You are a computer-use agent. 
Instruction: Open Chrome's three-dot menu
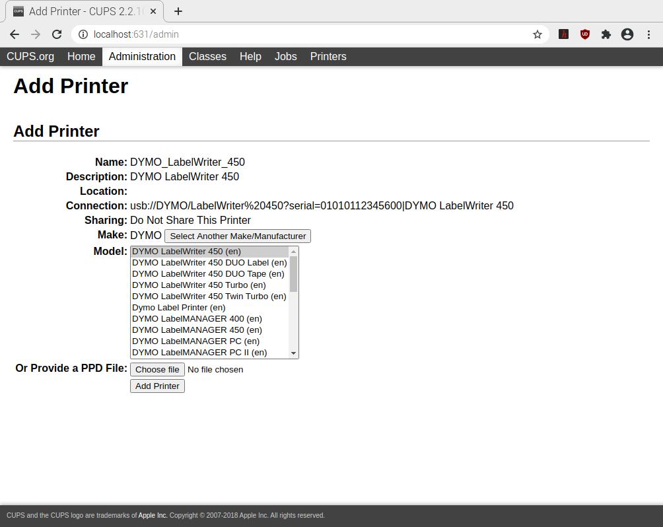pyautogui.click(x=648, y=34)
